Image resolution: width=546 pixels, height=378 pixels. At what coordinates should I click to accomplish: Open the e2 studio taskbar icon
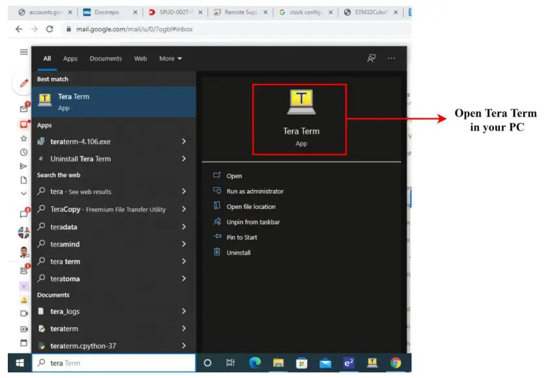click(x=348, y=363)
